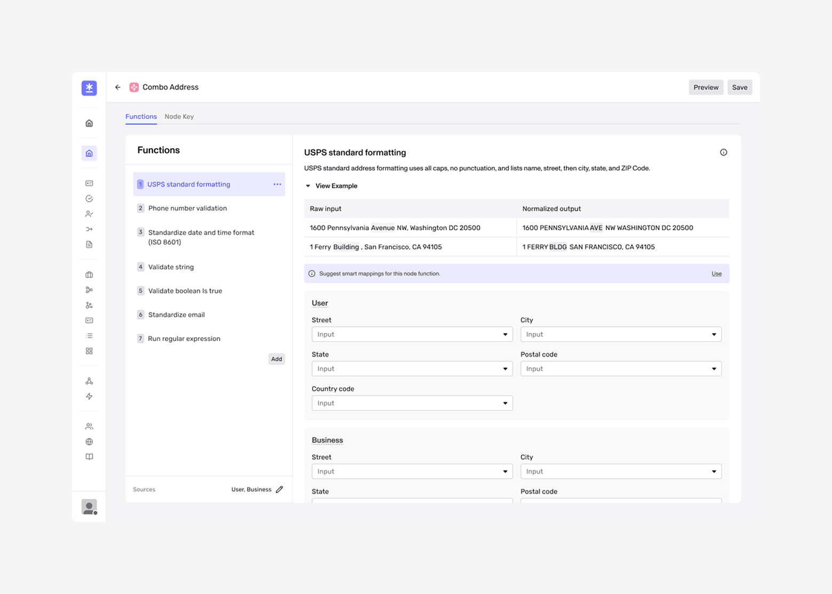This screenshot has width=832, height=594.
Task: Open the three-dot menu for USPS standard formatting
Action: tap(277, 184)
